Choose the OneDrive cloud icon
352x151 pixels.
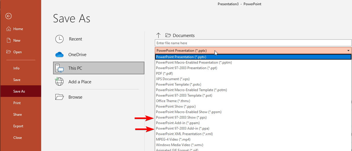(59, 54)
